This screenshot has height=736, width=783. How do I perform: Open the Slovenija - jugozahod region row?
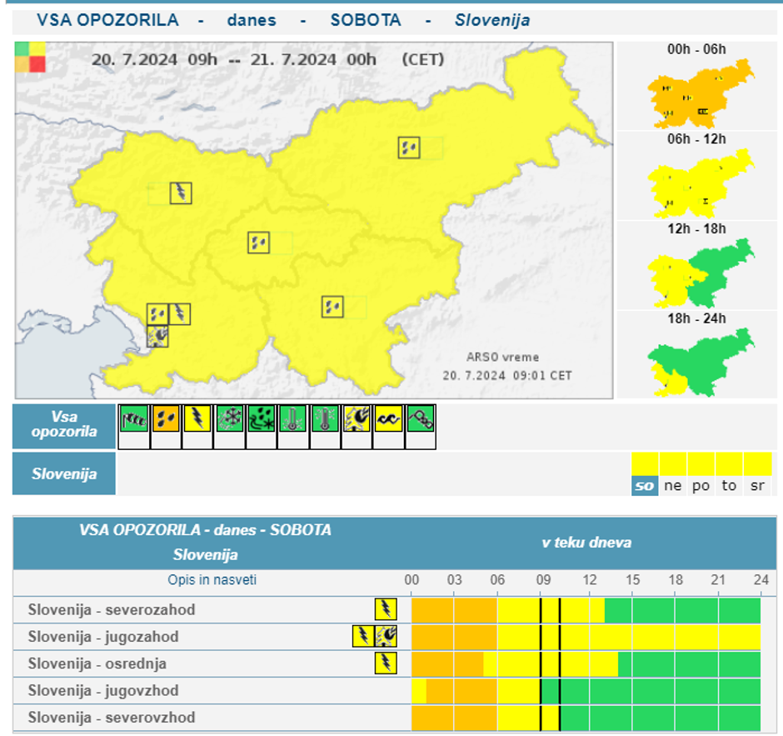(x=103, y=637)
